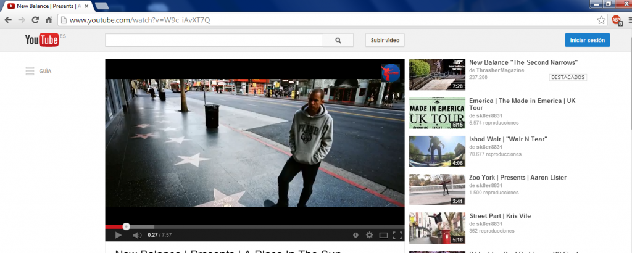This screenshot has width=632, height=253.
Task: Close the New Balance browser tab
Action: pos(86,6)
